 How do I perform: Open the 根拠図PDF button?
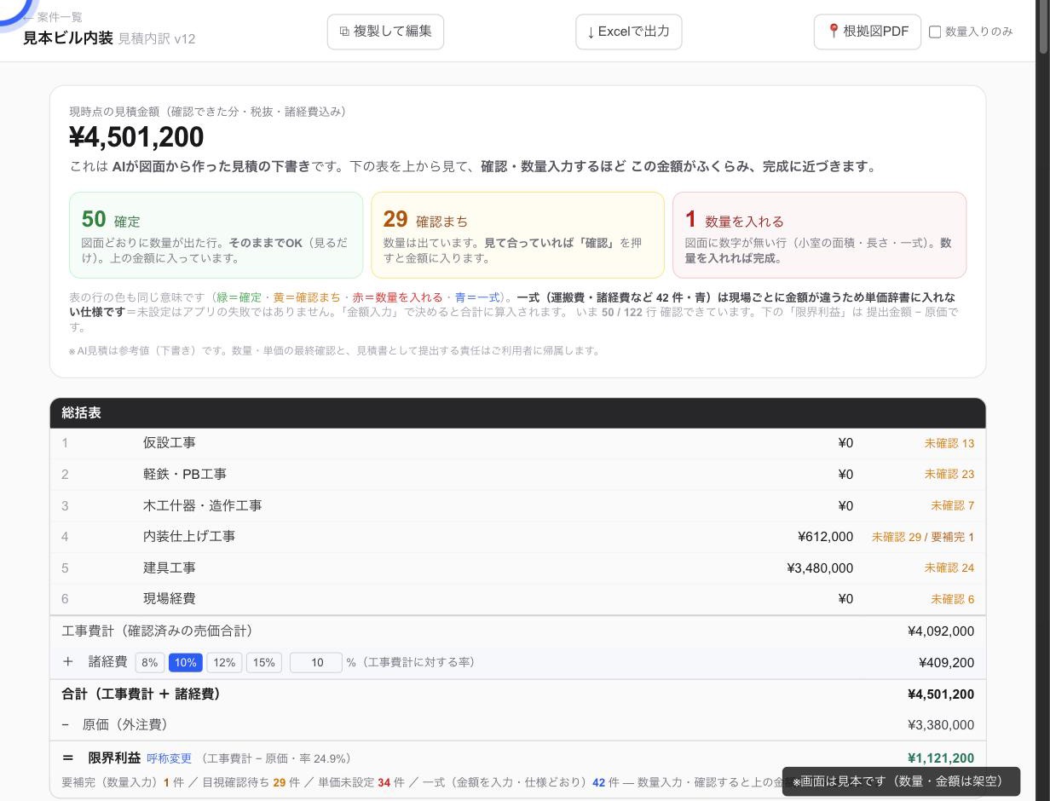point(867,32)
